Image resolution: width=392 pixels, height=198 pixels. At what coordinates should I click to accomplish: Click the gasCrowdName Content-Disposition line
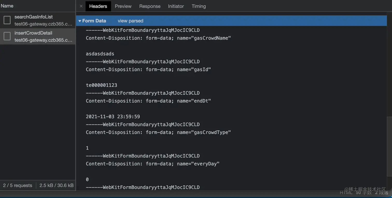pos(158,38)
